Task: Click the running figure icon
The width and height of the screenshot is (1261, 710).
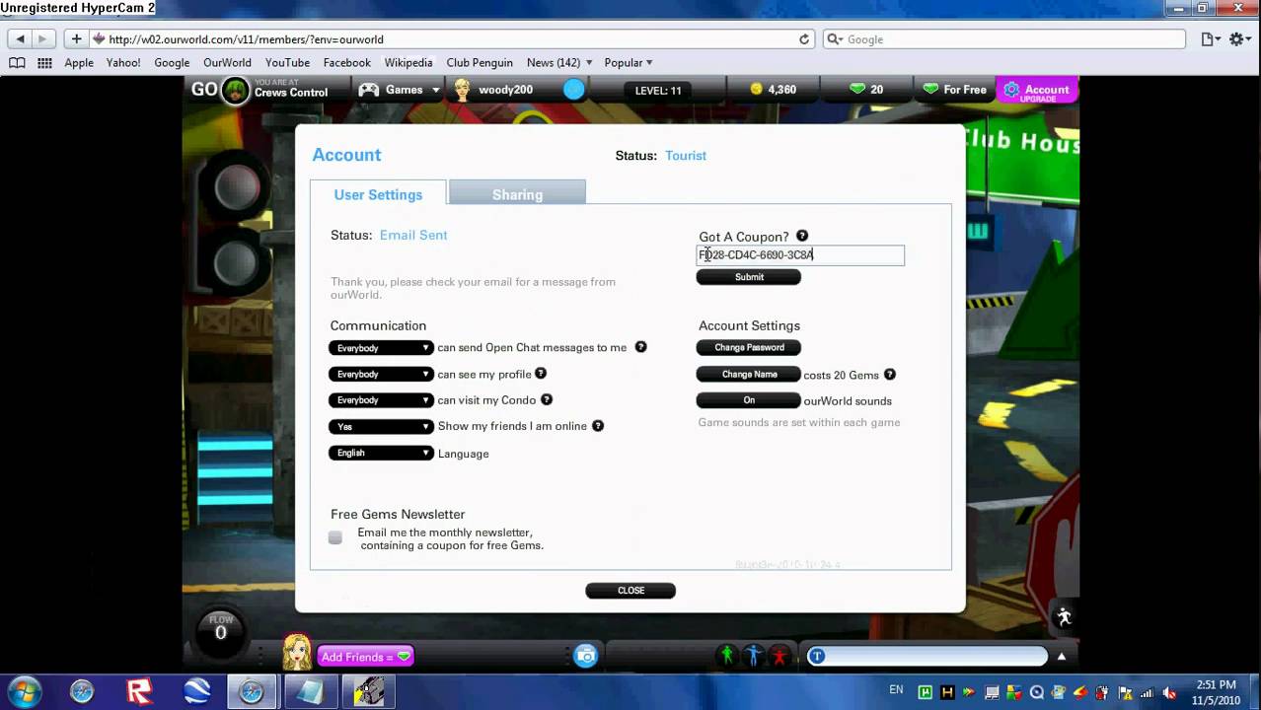Action: (x=1064, y=617)
